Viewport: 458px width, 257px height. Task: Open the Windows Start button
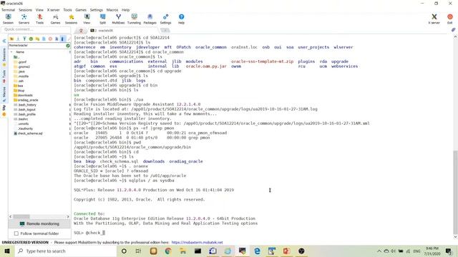(x=7, y=251)
